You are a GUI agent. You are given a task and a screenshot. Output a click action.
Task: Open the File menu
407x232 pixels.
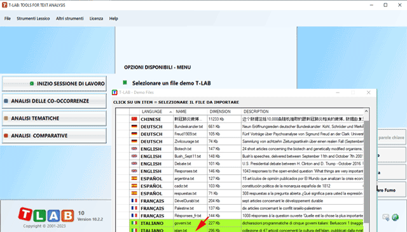pyautogui.click(x=7, y=18)
